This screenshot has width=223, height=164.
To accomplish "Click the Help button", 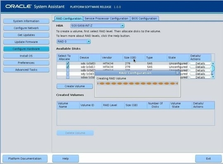I will pyautogui.click(x=66, y=159).
